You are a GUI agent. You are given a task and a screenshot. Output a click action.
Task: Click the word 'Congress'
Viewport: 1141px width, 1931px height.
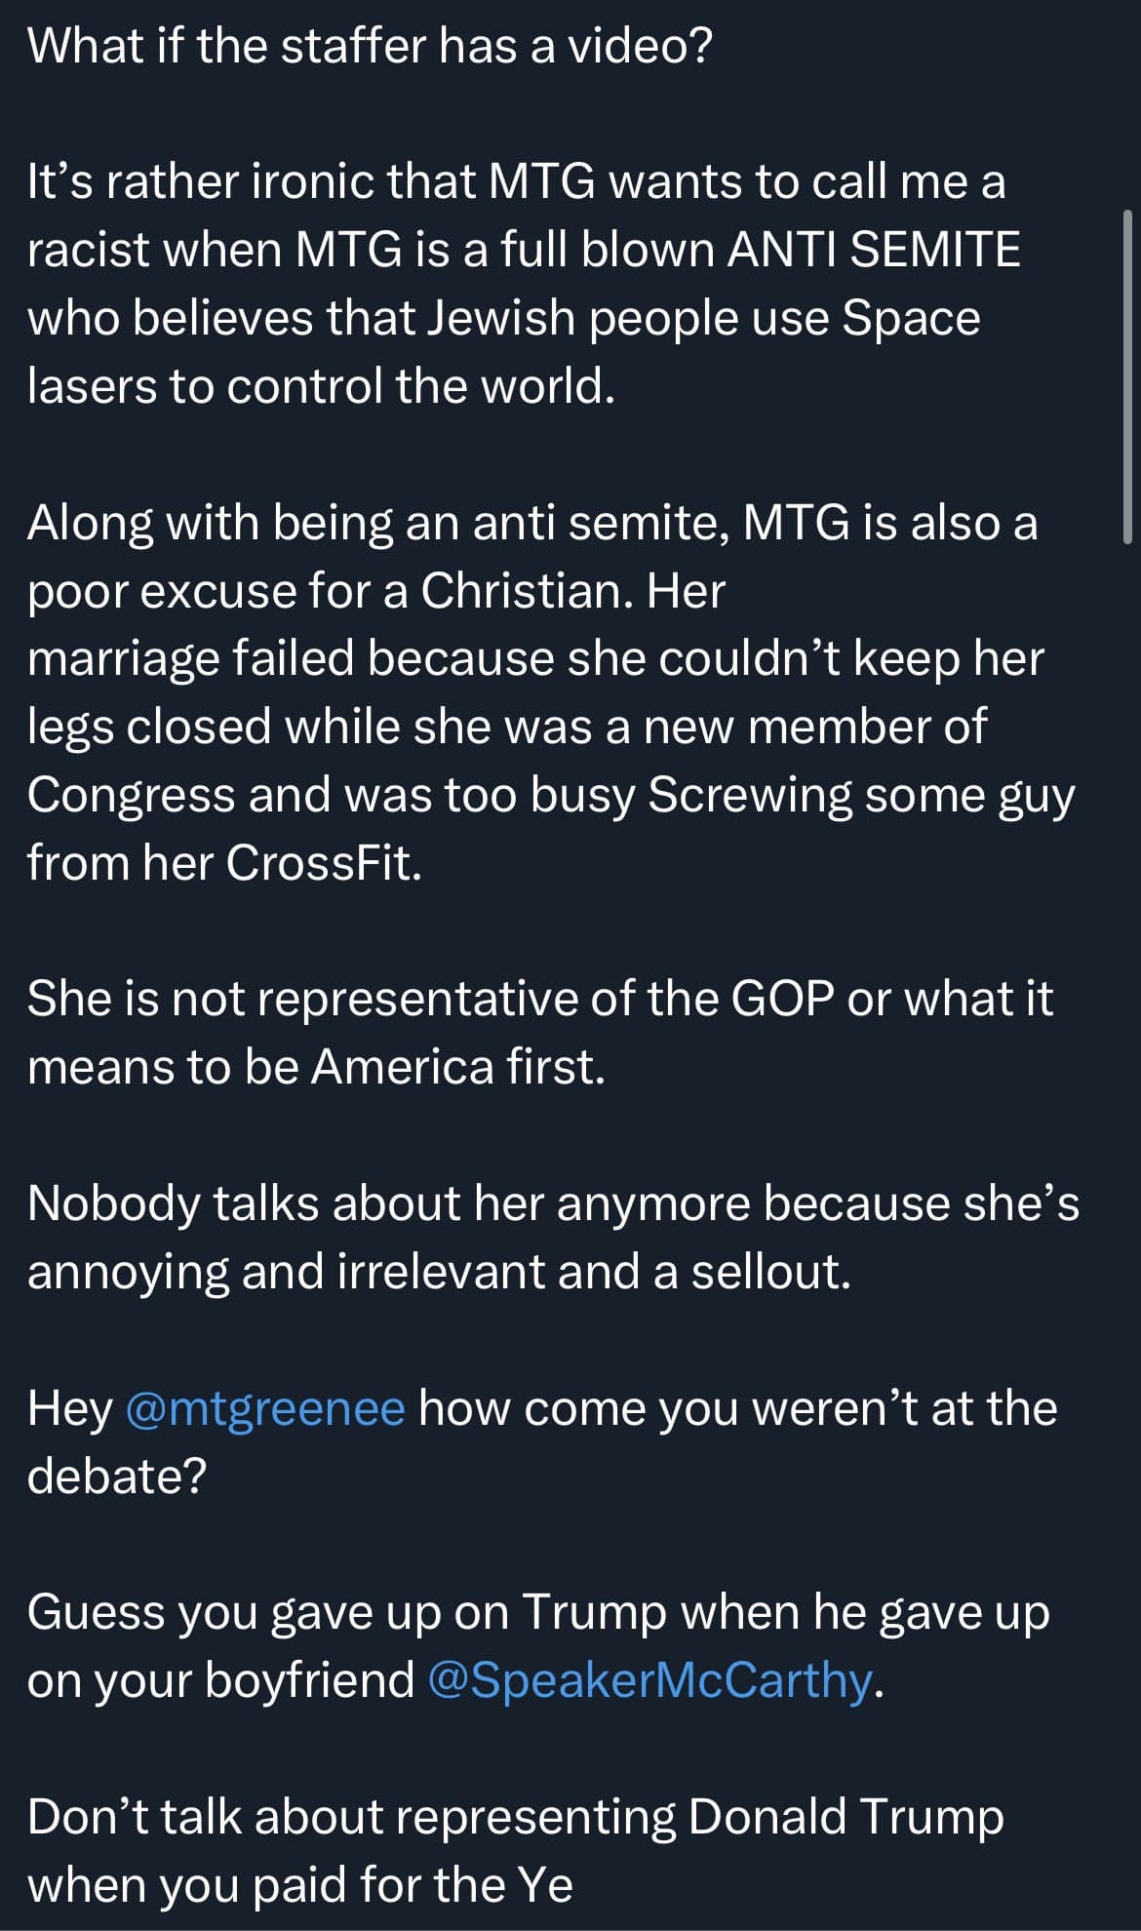pyautogui.click(x=131, y=797)
